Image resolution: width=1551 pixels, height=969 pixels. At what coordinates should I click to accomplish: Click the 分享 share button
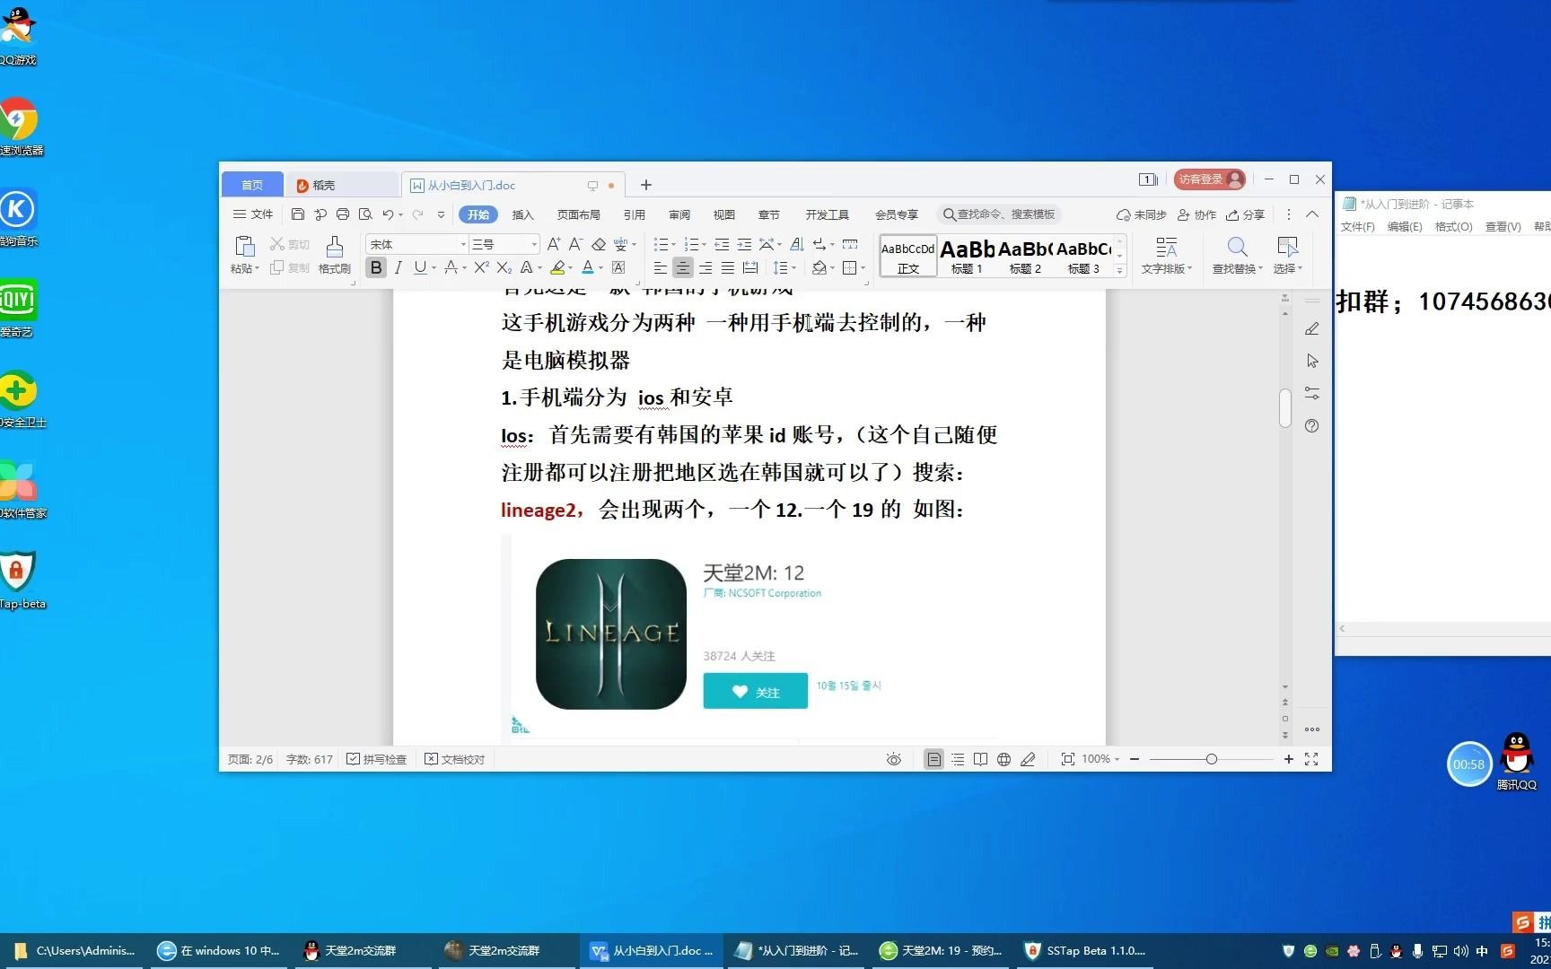1246,214
